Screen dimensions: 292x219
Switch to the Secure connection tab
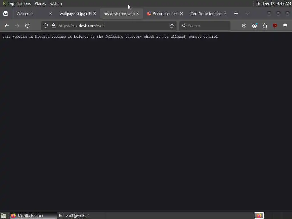coord(165,14)
